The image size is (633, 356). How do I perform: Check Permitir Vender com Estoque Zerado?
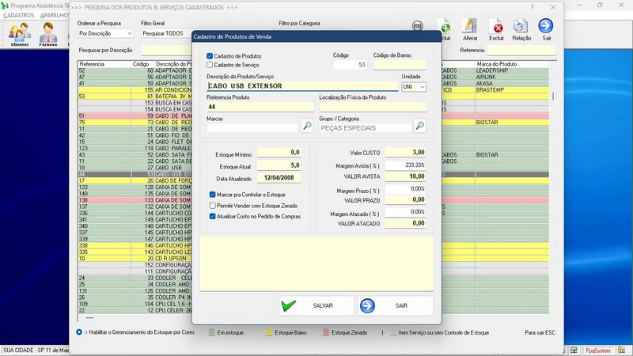click(213, 205)
